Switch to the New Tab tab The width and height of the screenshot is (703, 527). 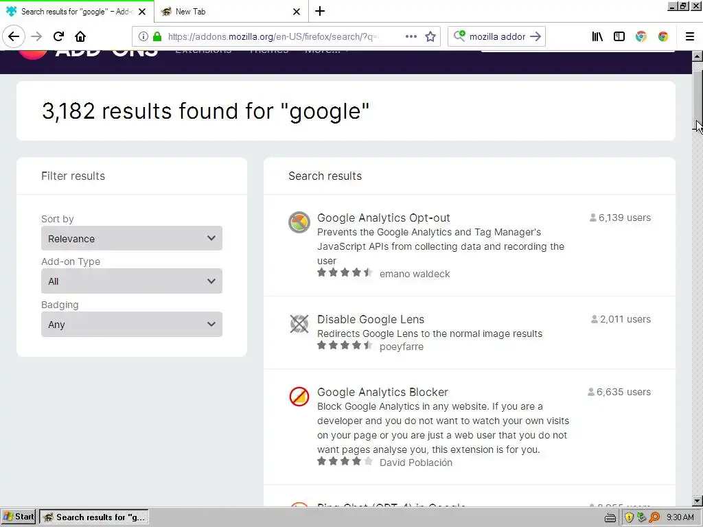tap(231, 12)
